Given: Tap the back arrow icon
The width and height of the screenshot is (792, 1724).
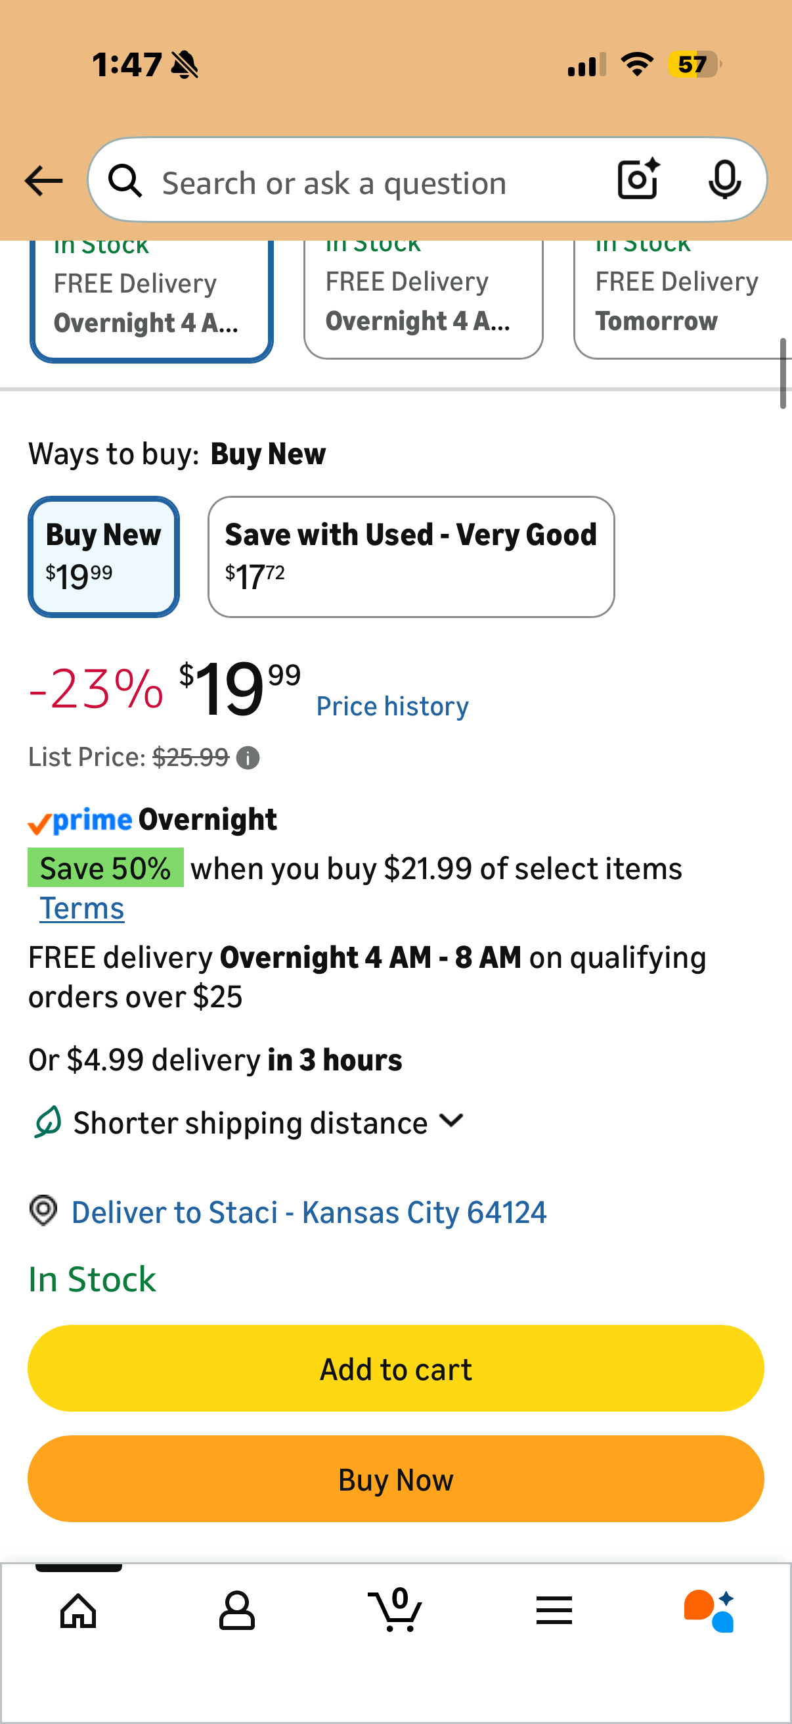Looking at the screenshot, I should [43, 181].
